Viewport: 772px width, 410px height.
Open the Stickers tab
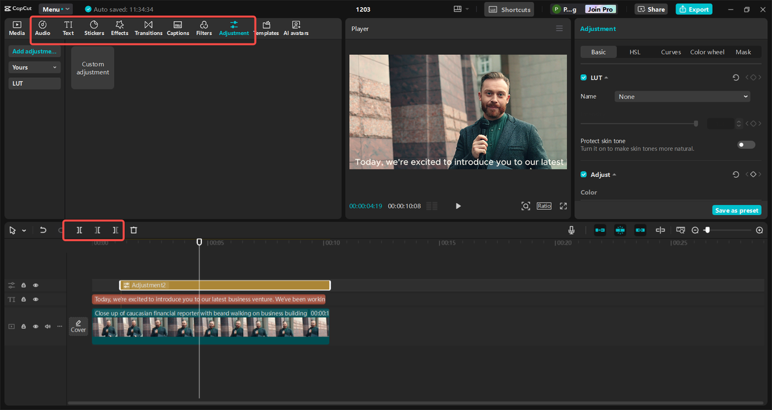click(x=94, y=28)
